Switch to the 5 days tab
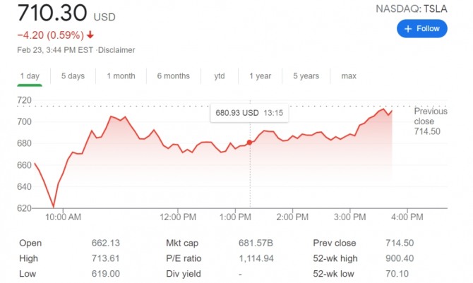The height and width of the screenshot is (283, 473). pyautogui.click(x=73, y=76)
